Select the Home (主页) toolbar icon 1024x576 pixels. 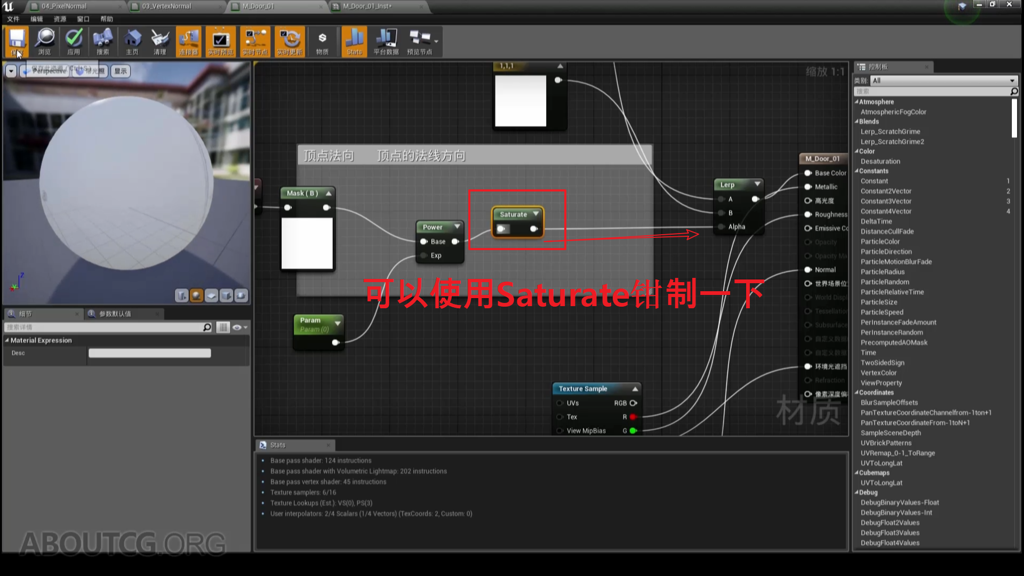coord(132,41)
